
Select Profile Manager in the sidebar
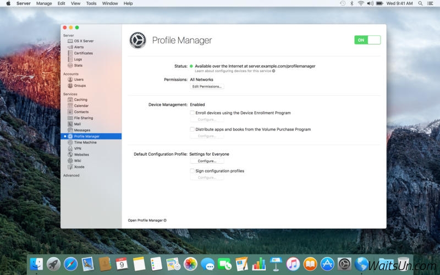tap(91, 136)
